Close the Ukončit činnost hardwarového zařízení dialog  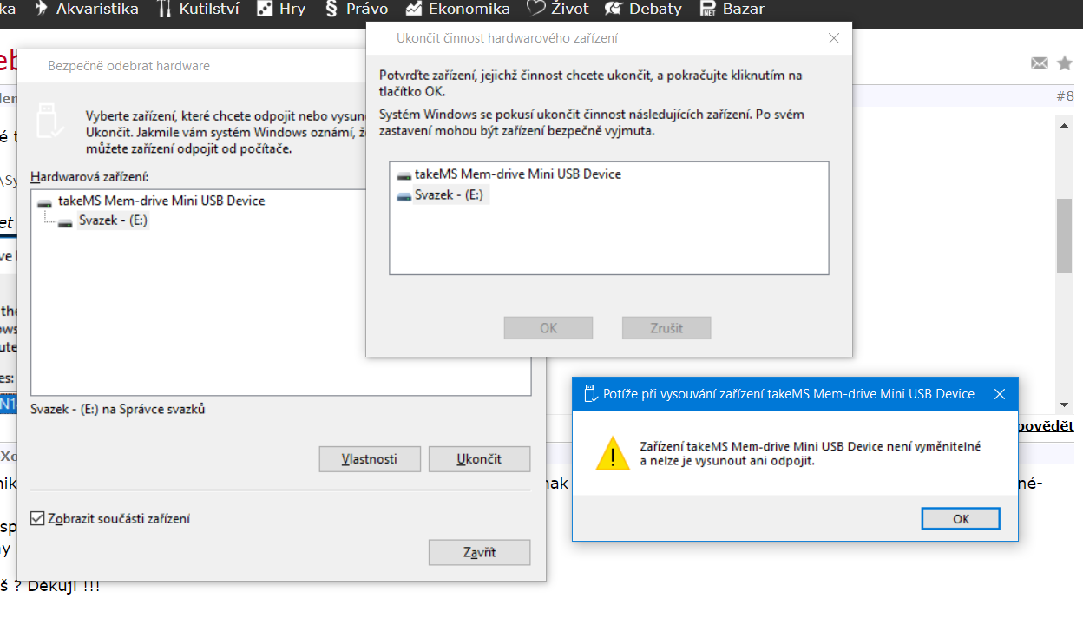pos(833,38)
